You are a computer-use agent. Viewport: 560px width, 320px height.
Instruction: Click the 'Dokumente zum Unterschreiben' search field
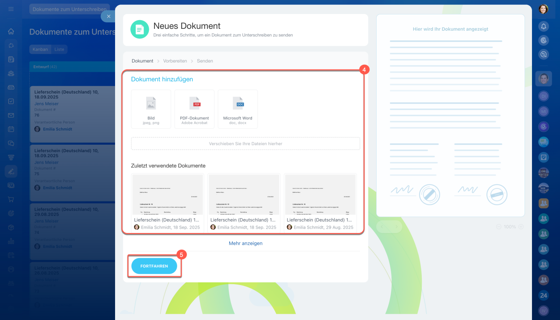pos(70,9)
